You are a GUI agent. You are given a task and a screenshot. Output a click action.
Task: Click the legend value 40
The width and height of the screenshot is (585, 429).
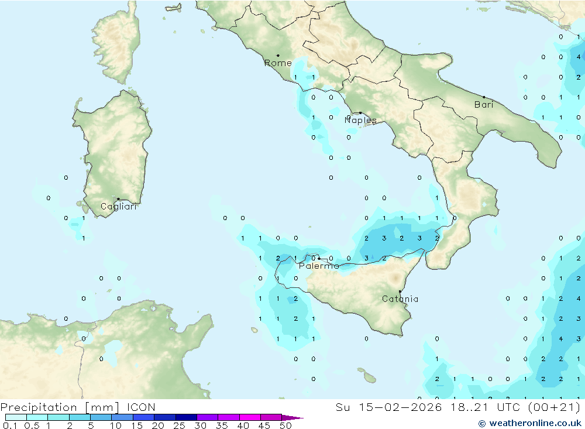pos(243,425)
